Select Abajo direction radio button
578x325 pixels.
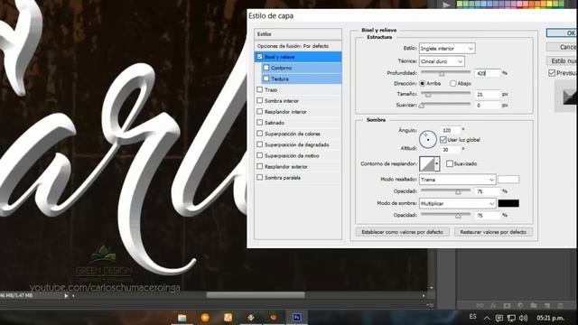[453, 84]
